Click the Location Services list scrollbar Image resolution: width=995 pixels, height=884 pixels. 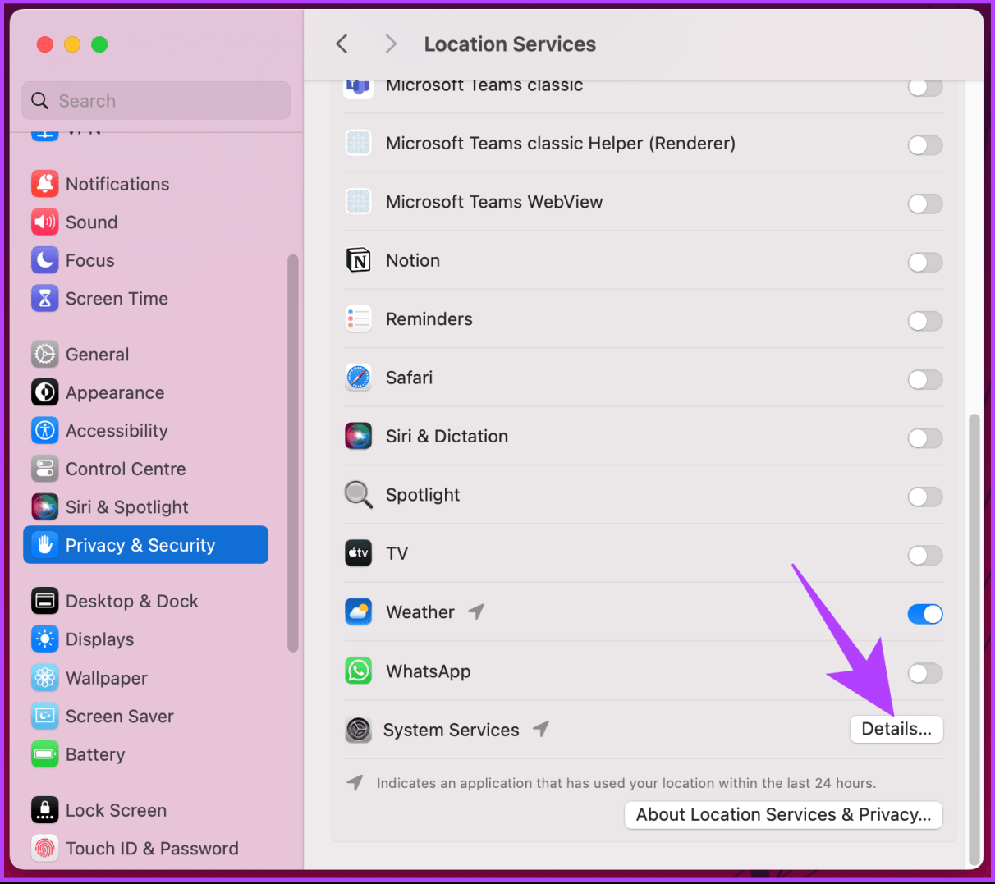(x=974, y=640)
